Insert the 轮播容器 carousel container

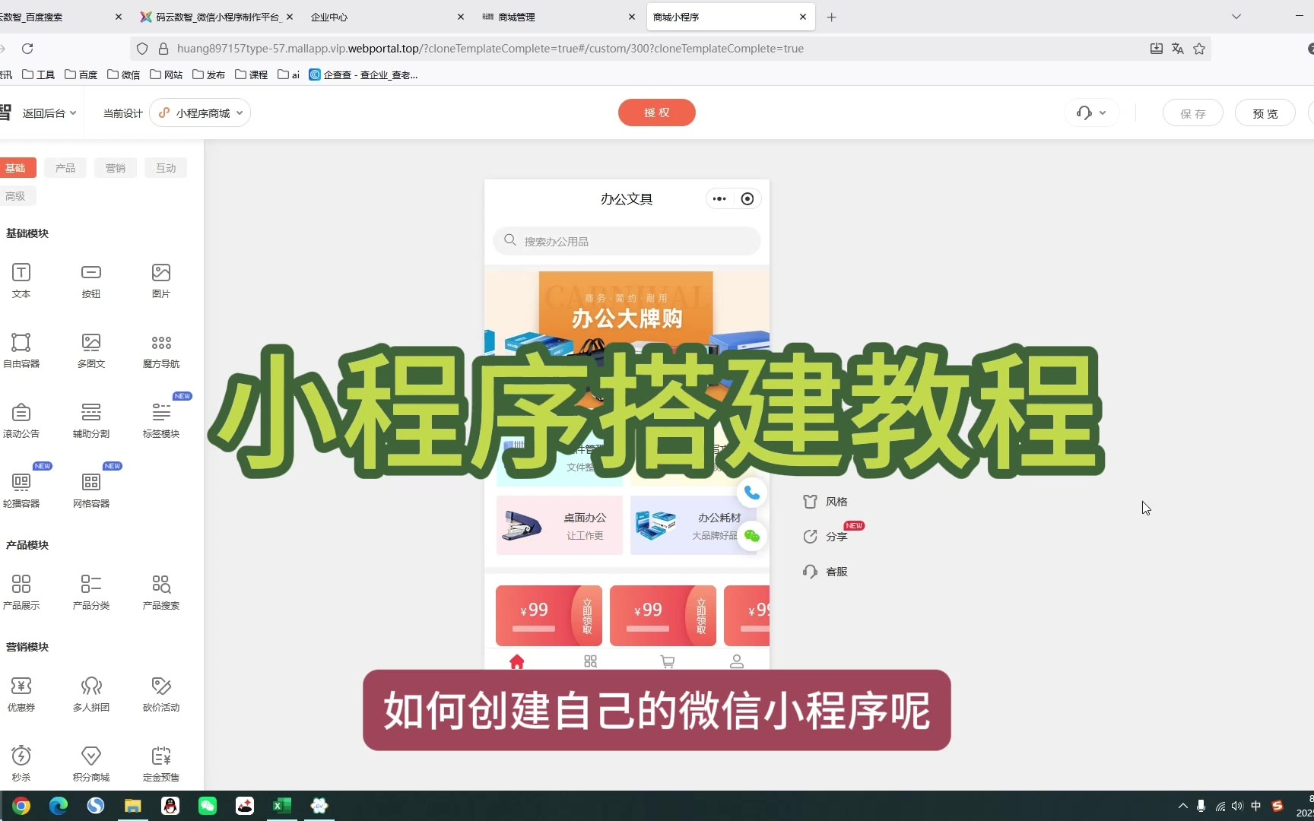21,490
